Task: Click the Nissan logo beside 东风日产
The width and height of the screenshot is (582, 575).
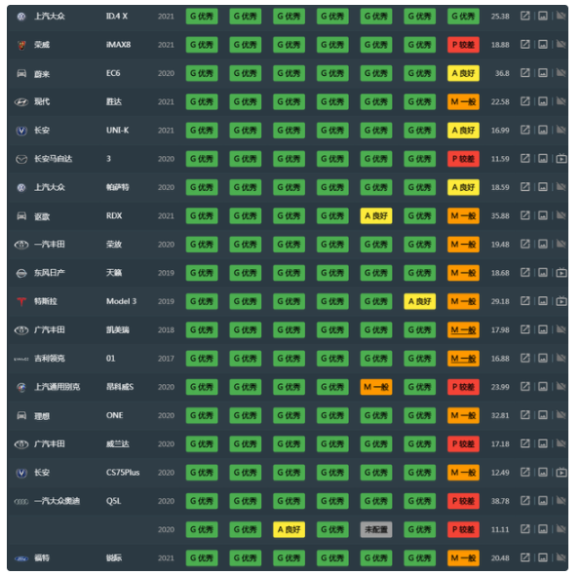Action: 21,274
